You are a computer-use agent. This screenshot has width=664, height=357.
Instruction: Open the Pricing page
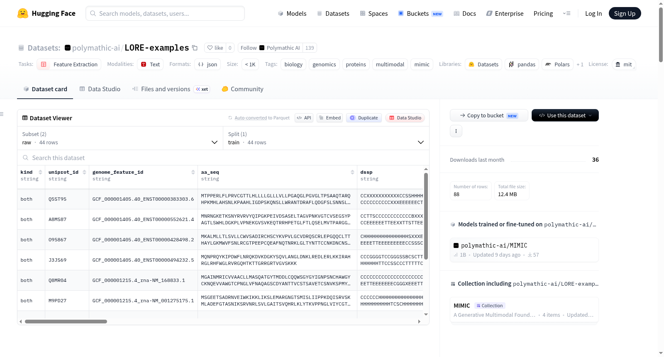click(543, 13)
